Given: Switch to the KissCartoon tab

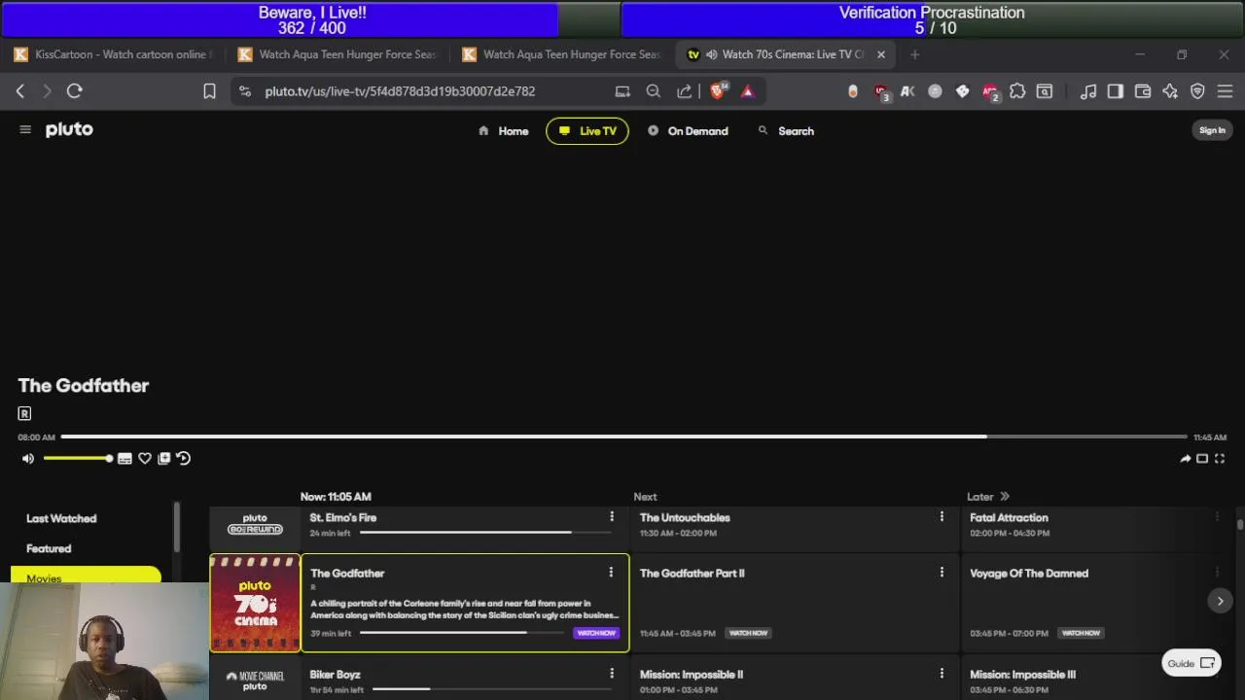Looking at the screenshot, I should (x=112, y=54).
